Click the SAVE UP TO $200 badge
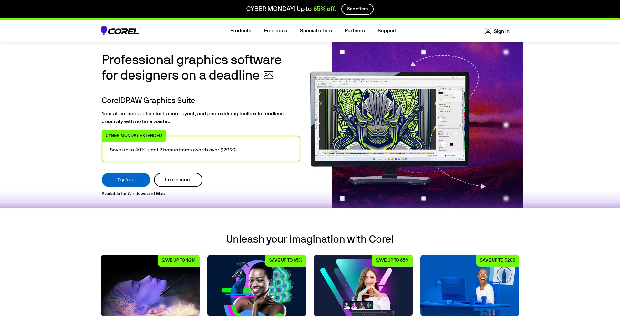The width and height of the screenshot is (620, 320). click(498, 260)
